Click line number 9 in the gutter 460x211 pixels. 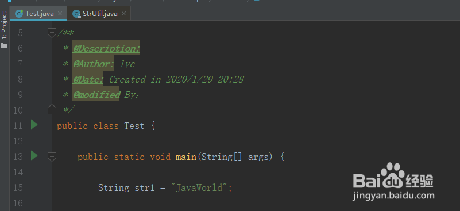pyautogui.click(x=20, y=95)
